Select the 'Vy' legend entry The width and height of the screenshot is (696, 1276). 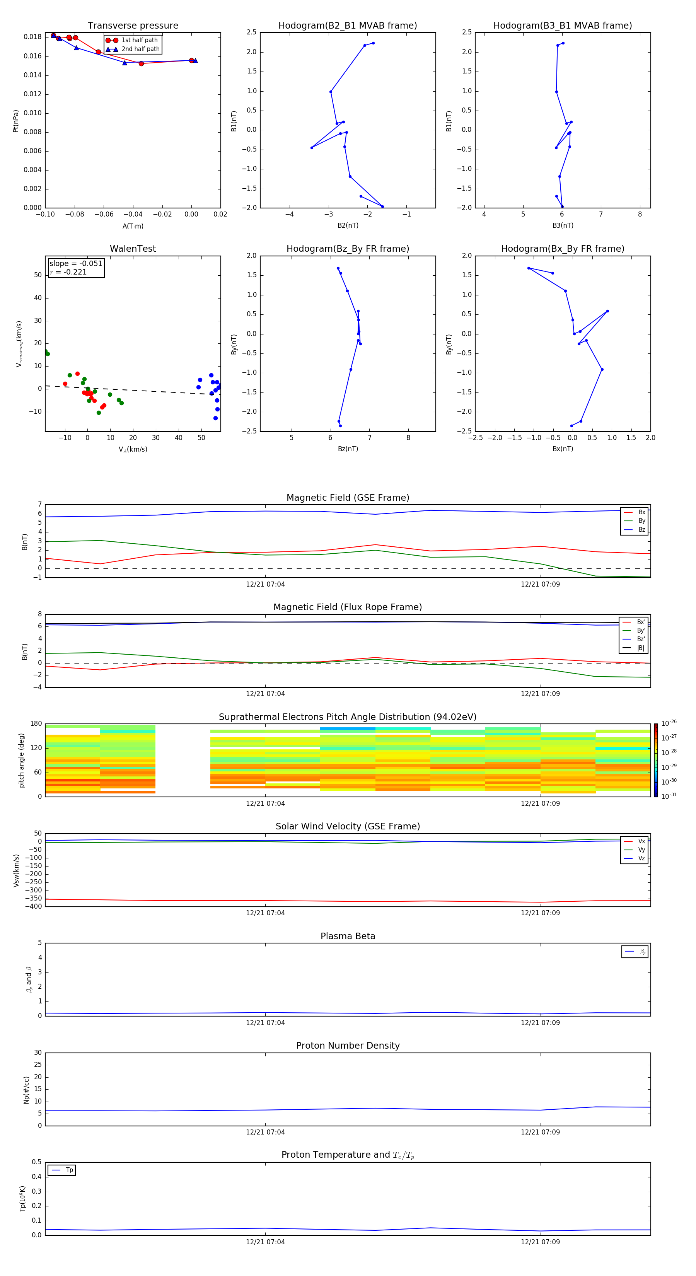click(x=635, y=850)
